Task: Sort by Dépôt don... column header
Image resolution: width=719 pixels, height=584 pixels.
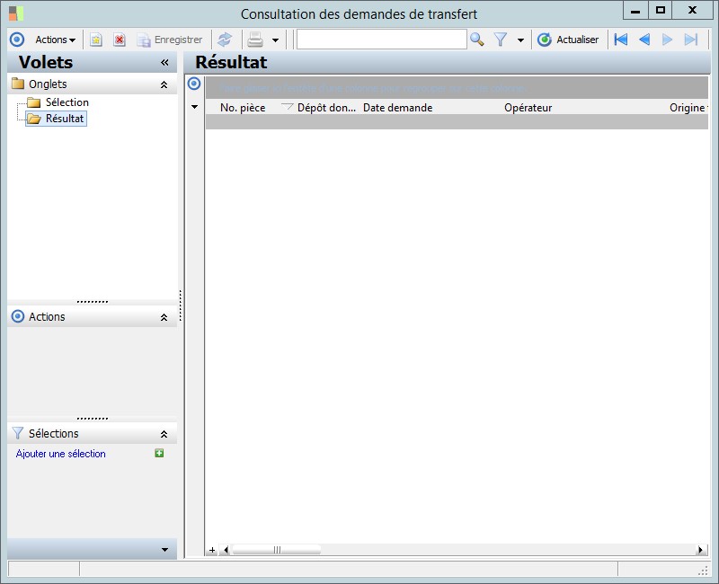Action: point(326,108)
